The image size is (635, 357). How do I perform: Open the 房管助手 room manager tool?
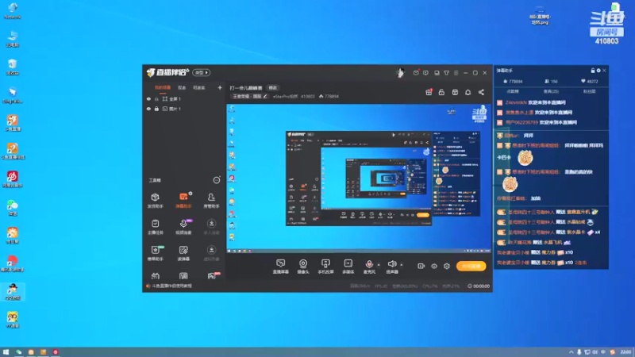coord(211,200)
